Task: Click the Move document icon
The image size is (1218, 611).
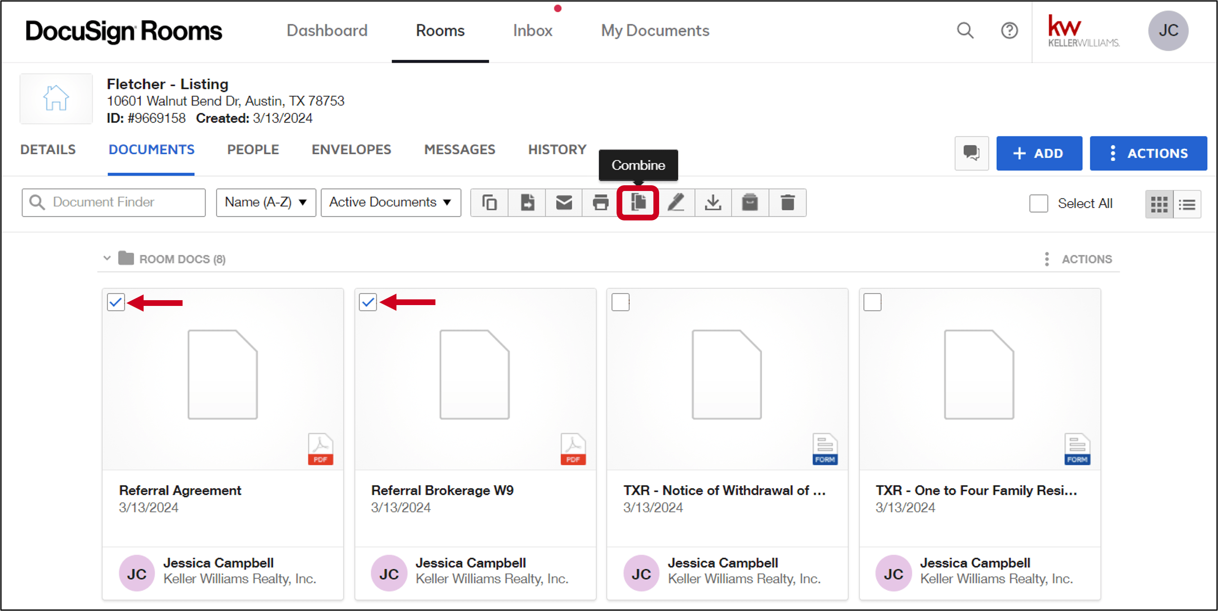Action: 526,202
